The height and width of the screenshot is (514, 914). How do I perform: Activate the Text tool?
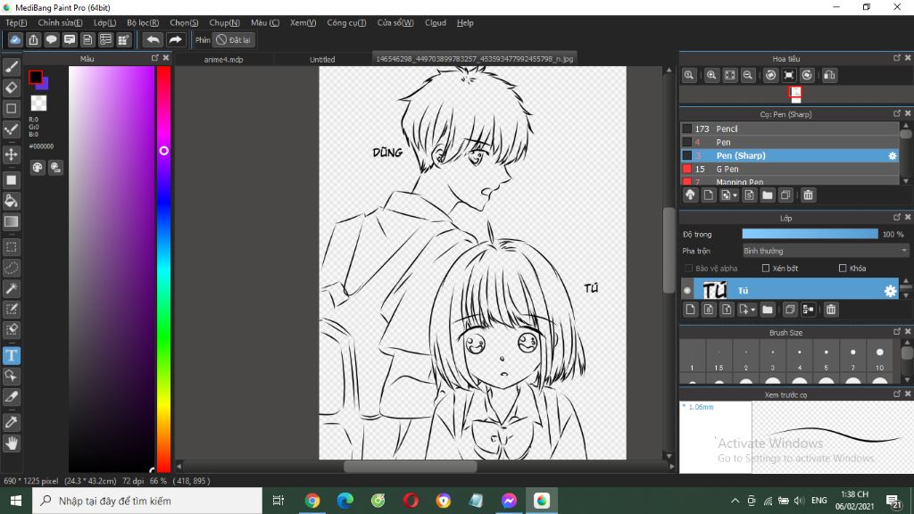(x=11, y=355)
